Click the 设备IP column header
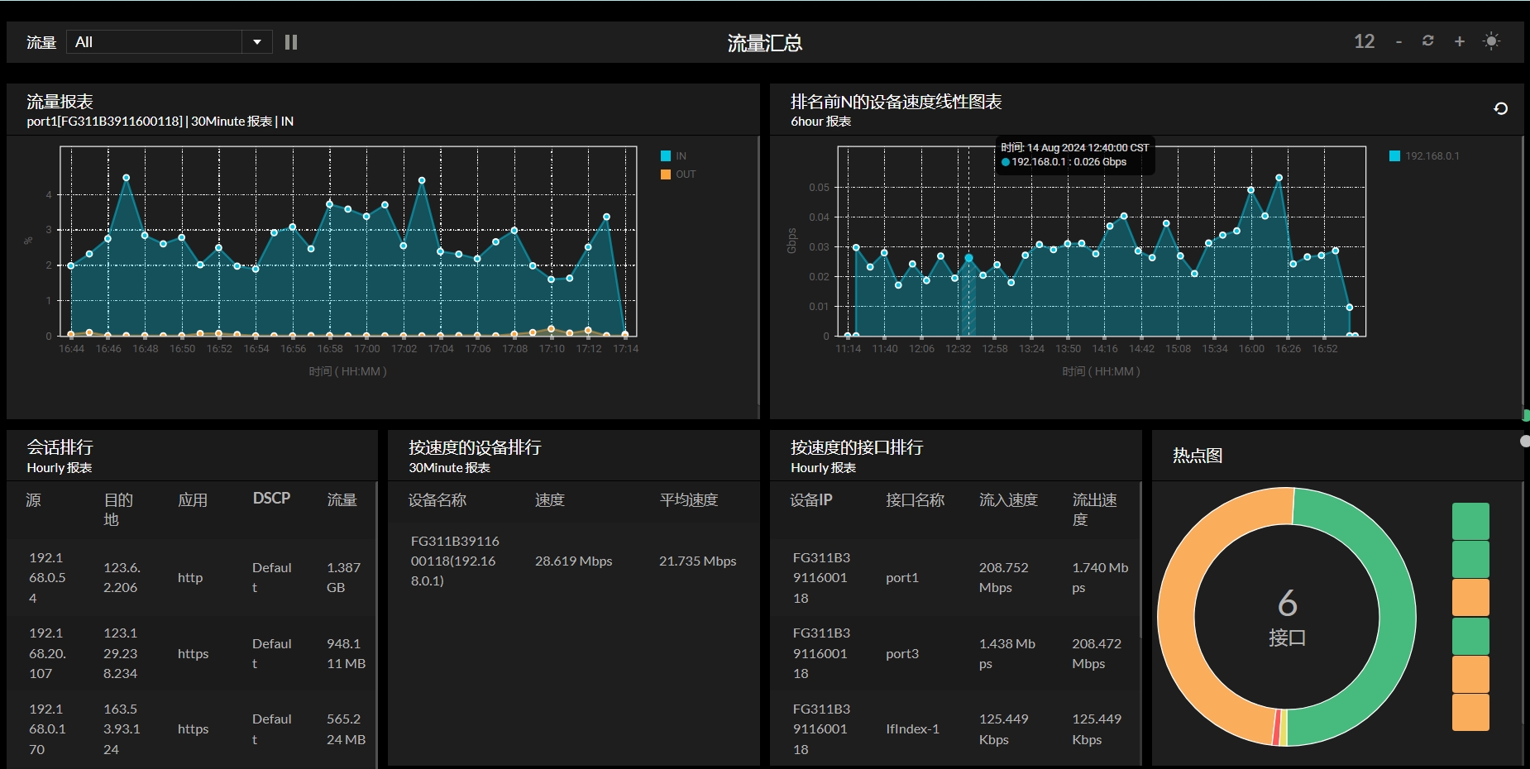1530x769 pixels. [x=811, y=500]
